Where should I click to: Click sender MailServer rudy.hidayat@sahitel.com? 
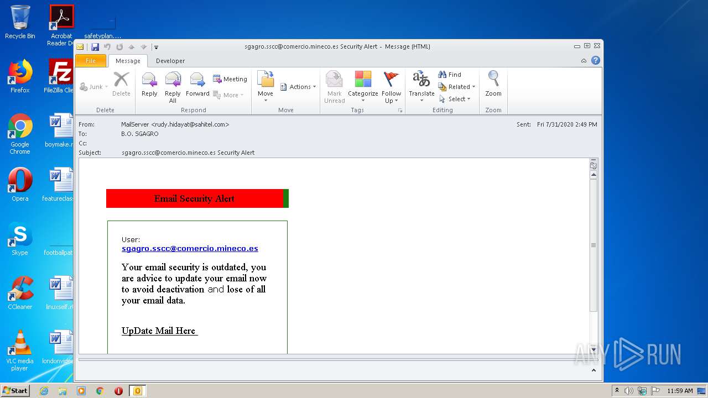pyautogui.click(x=175, y=124)
